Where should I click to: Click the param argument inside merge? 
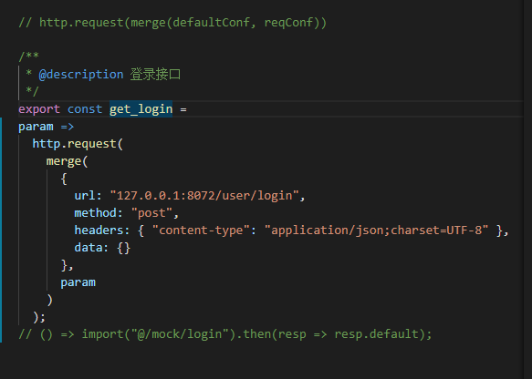tap(78, 282)
